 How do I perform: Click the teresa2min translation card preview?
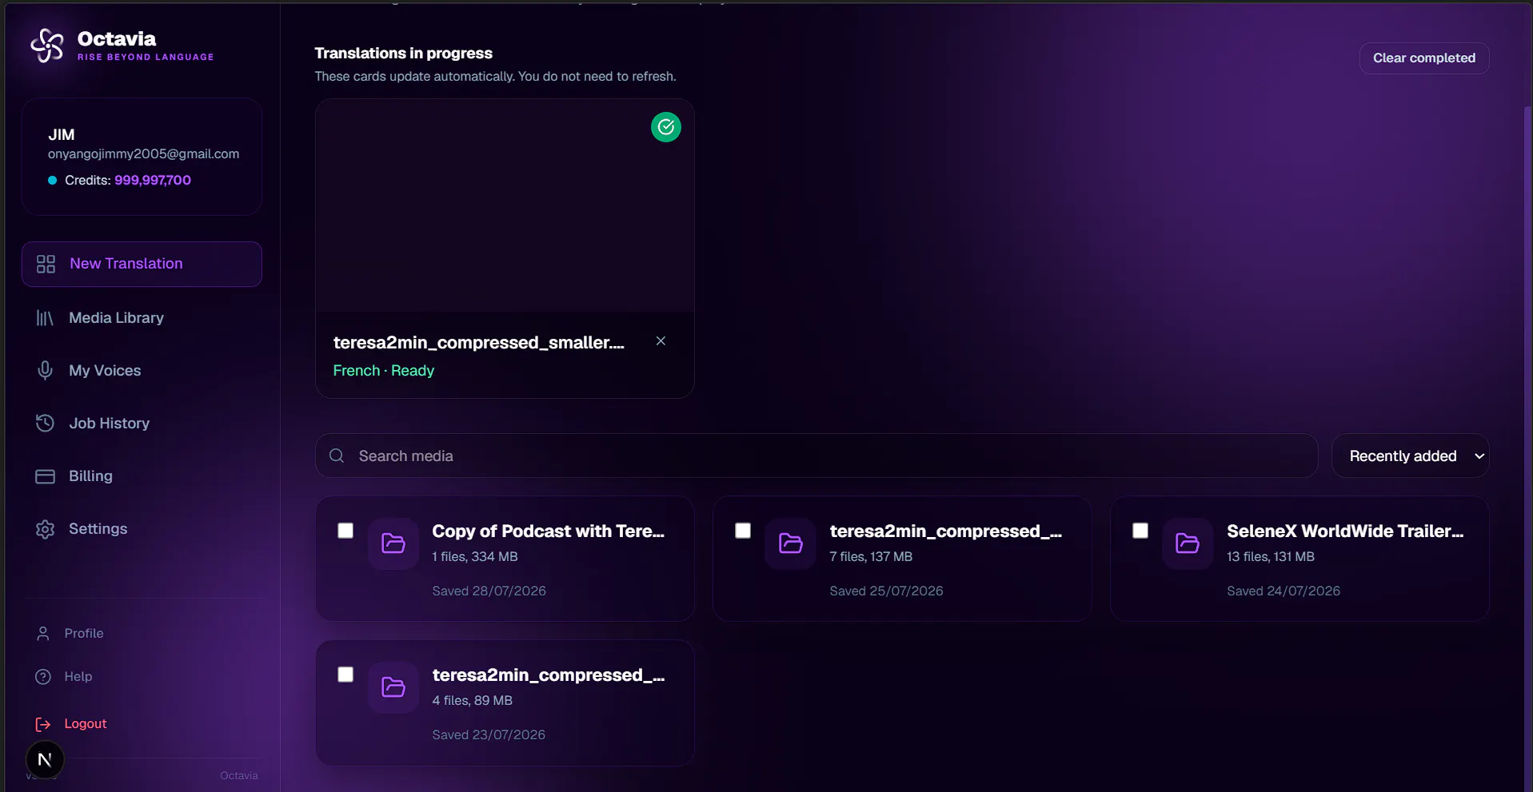pyautogui.click(x=505, y=205)
